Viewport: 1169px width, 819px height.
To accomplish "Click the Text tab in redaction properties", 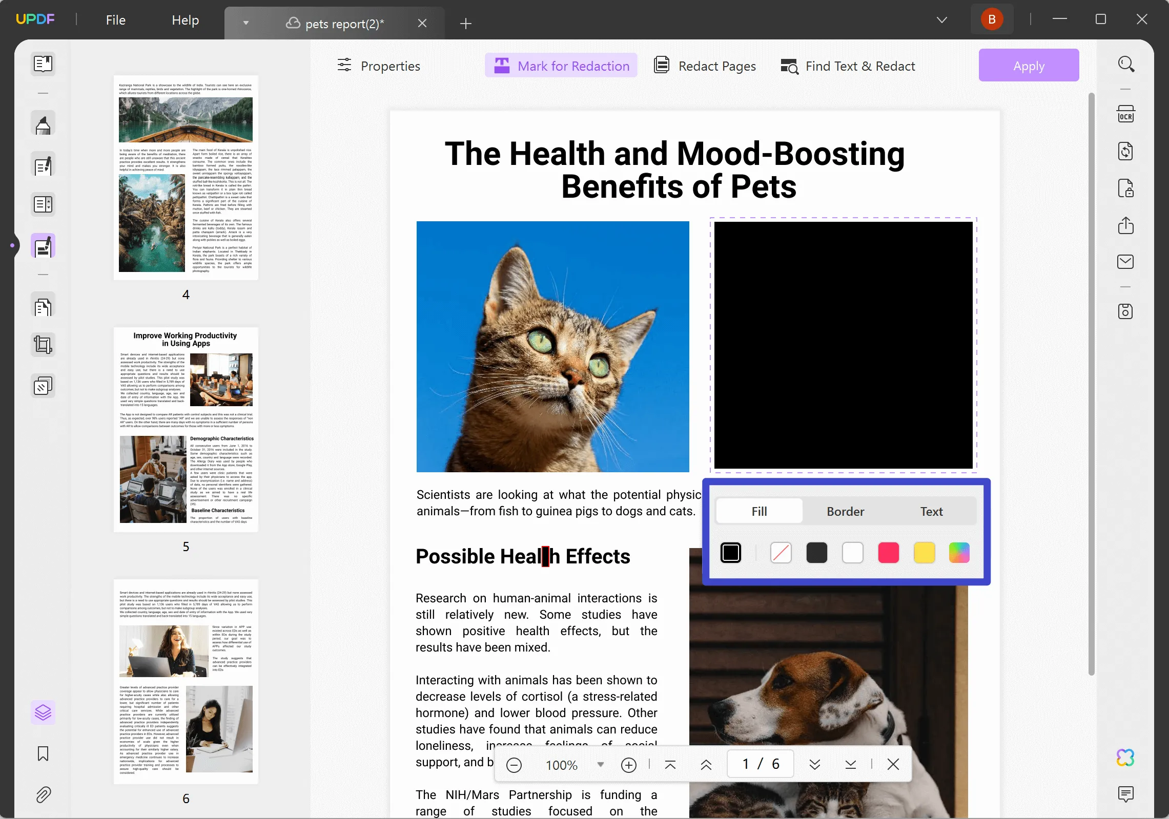I will 931,510.
